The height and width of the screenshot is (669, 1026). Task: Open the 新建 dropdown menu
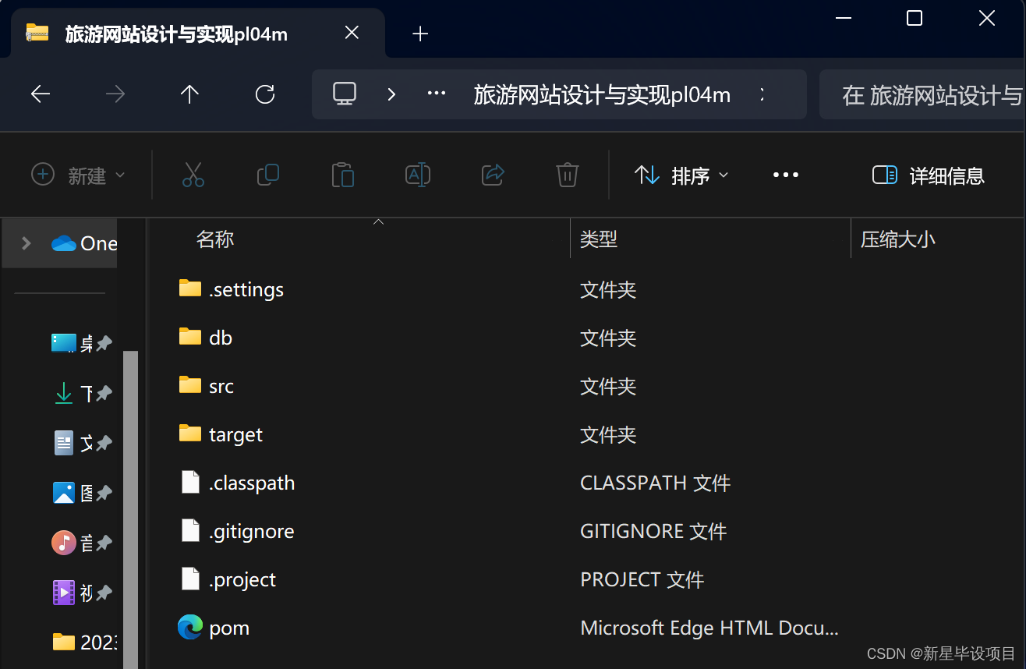coord(78,175)
